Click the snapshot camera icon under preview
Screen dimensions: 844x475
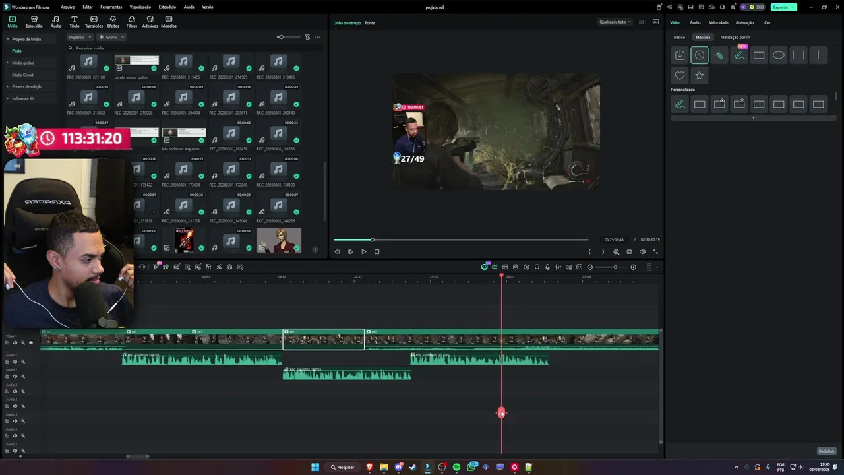point(629,251)
